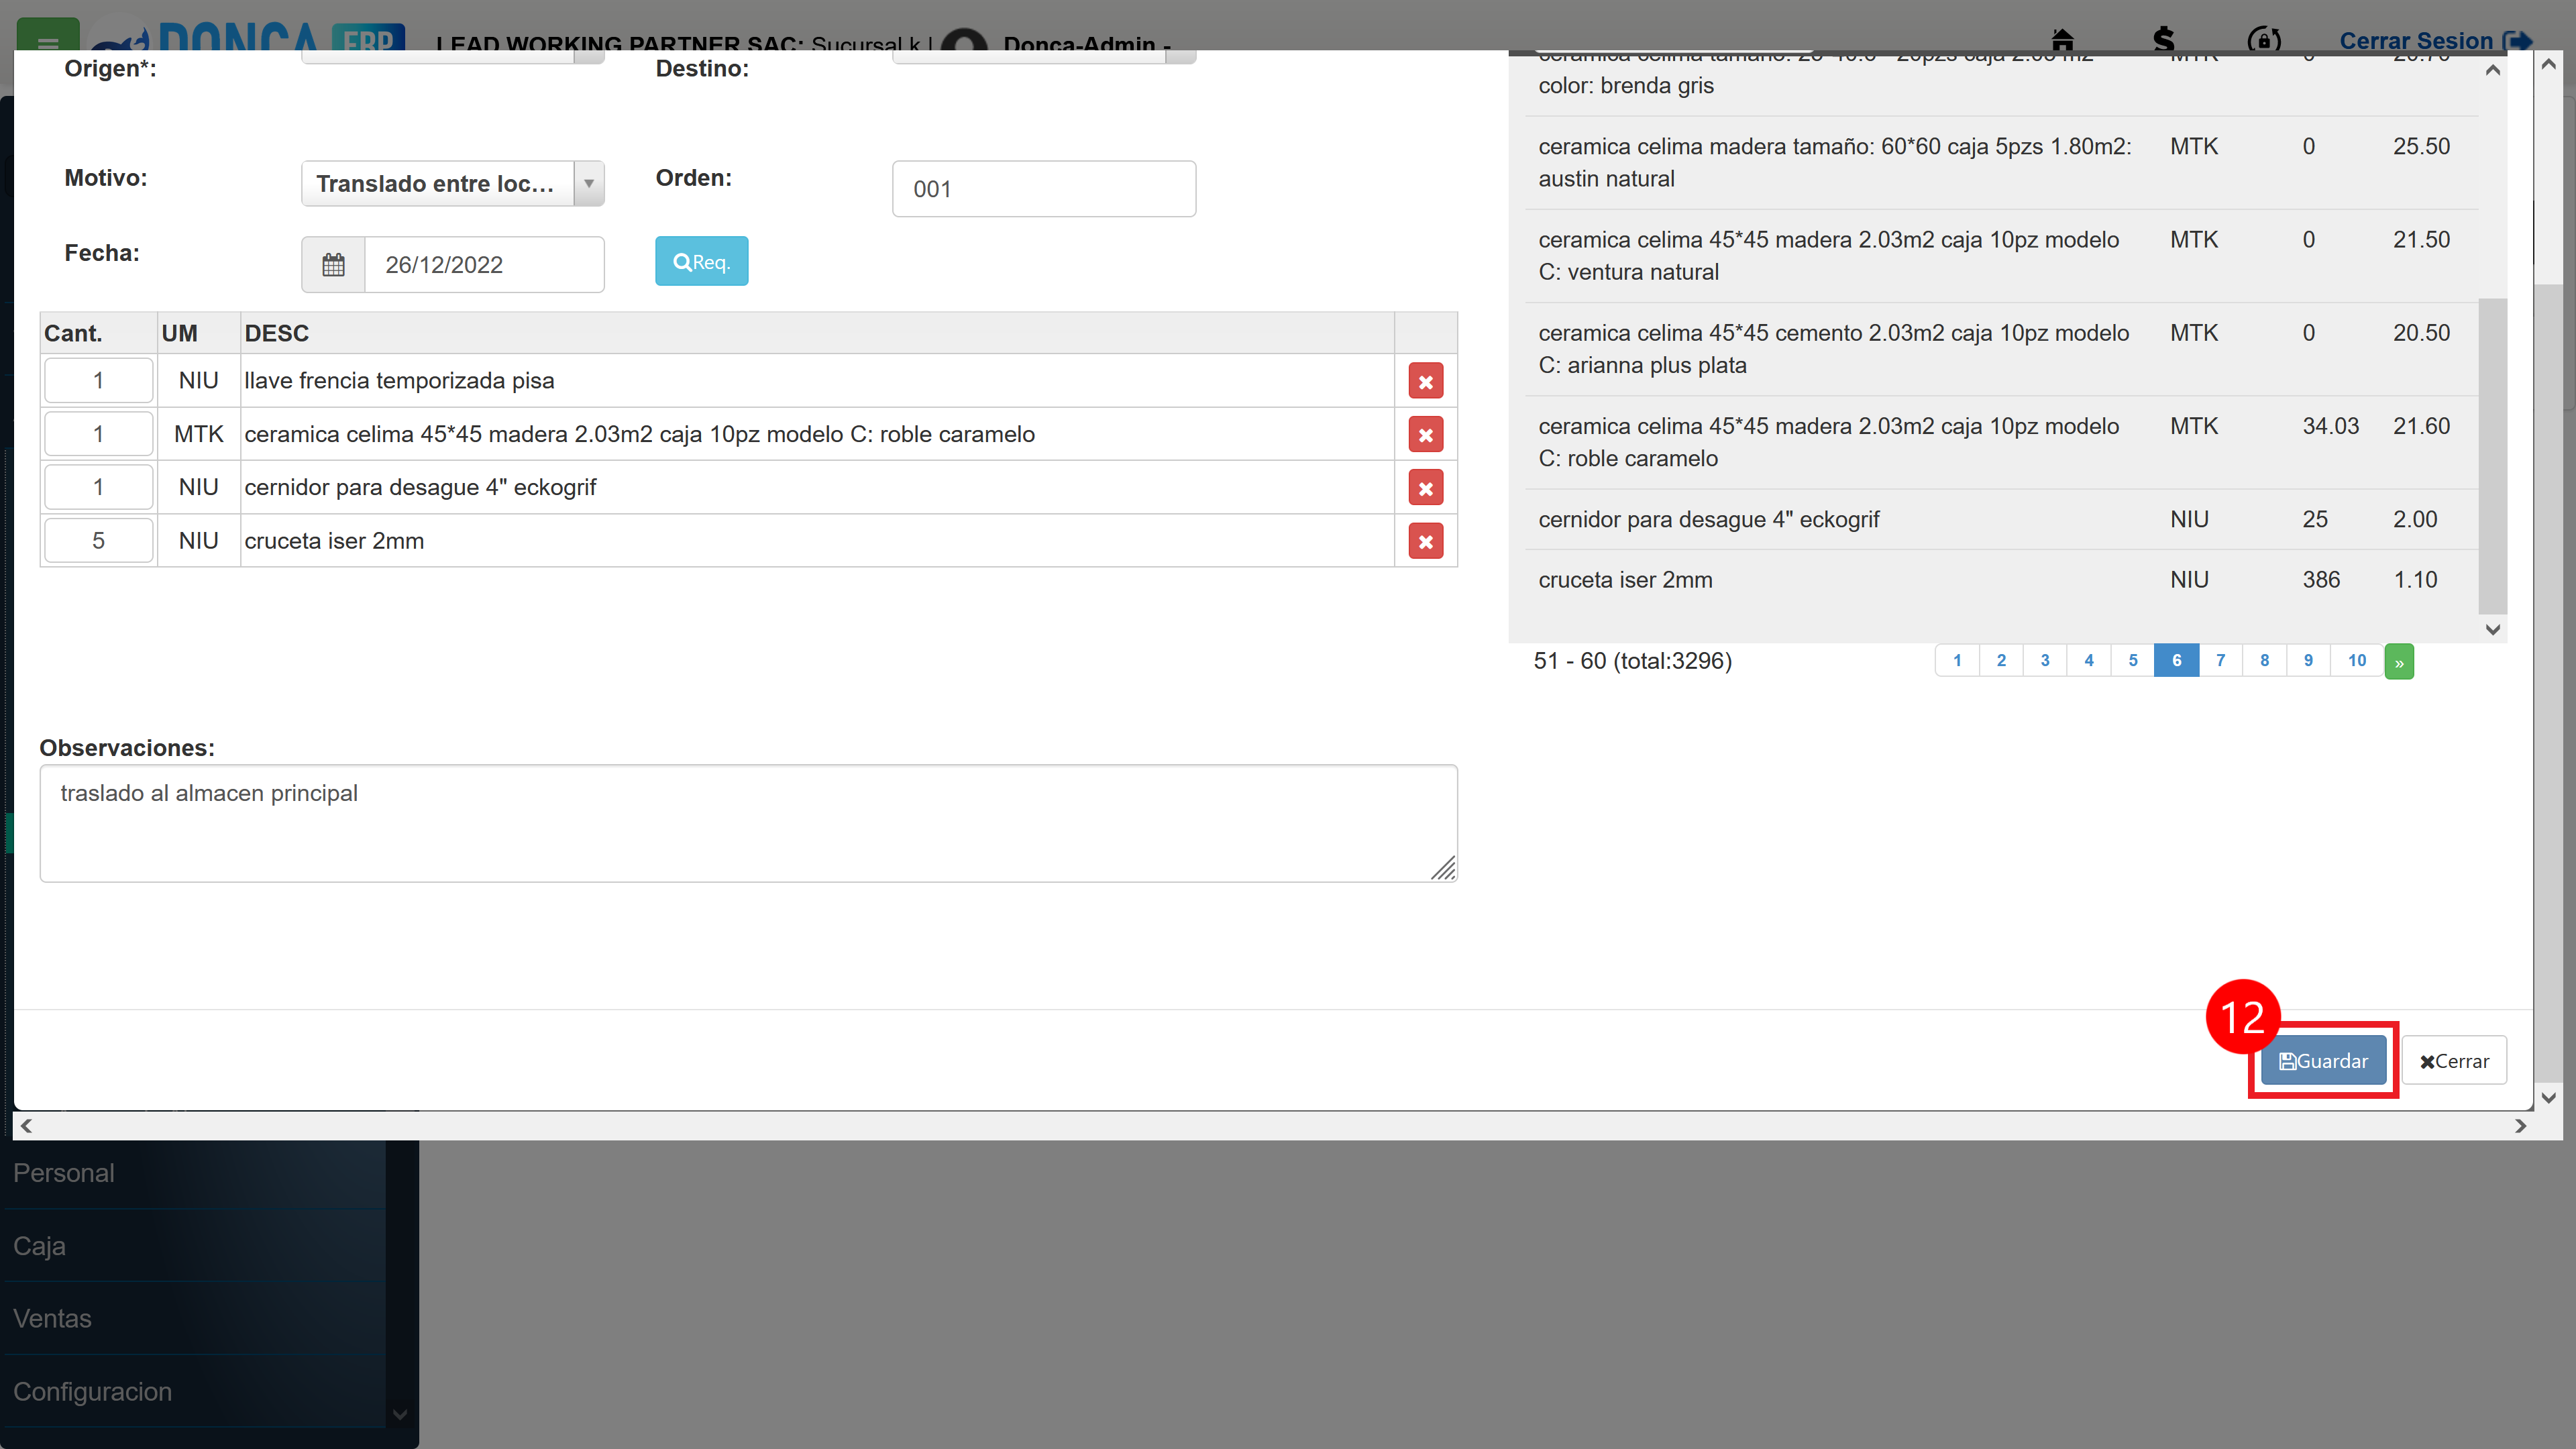Edit quantity for cernidor para desague row

[x=98, y=487]
